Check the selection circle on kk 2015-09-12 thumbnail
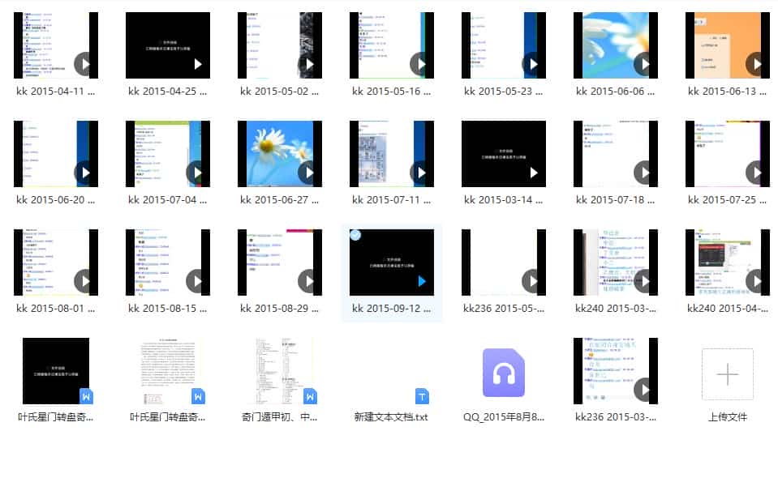 pos(355,234)
